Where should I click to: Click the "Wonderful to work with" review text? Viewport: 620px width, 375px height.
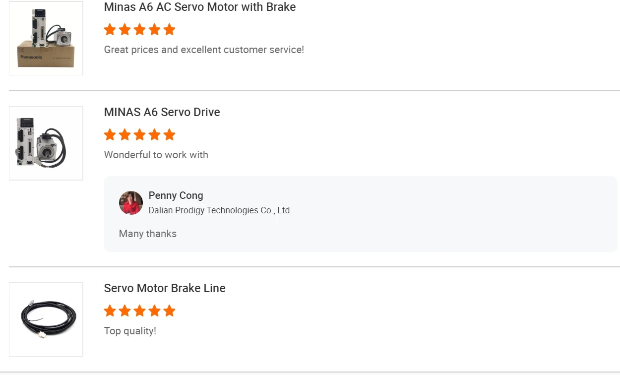click(156, 155)
